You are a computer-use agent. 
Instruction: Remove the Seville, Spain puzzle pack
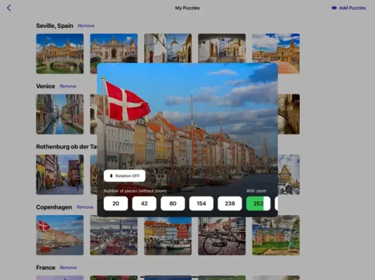click(x=86, y=26)
